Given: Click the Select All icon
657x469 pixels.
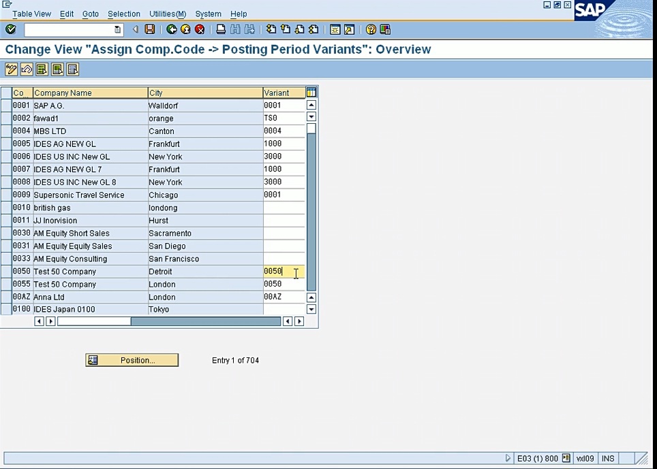Looking at the screenshot, I should pos(42,69).
